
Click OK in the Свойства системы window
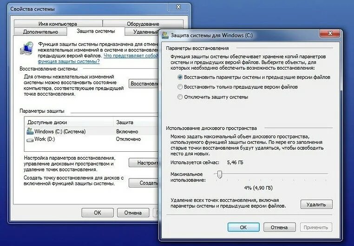(x=98, y=213)
